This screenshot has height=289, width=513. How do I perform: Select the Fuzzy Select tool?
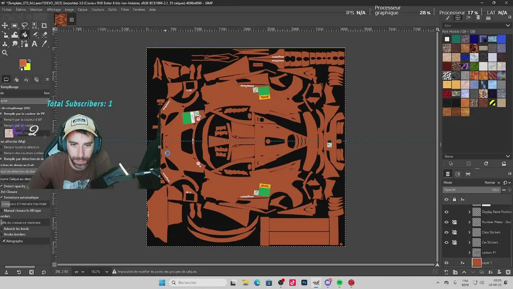[34, 25]
